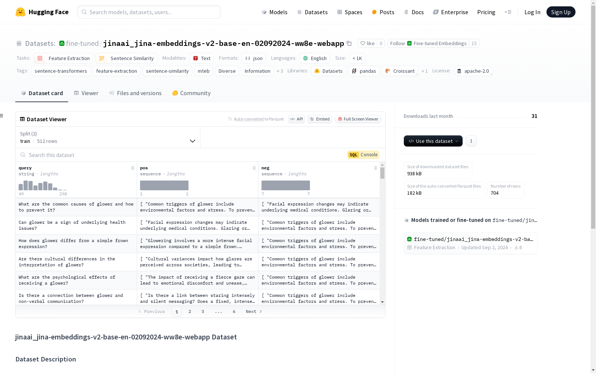Select the json format tag
The height and width of the screenshot is (373, 596).
(x=254, y=58)
